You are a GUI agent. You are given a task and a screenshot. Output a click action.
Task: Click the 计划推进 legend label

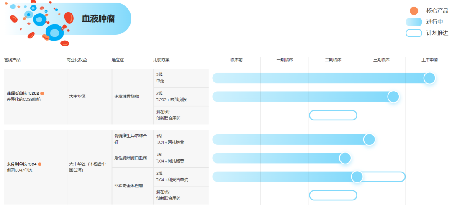click(437, 33)
